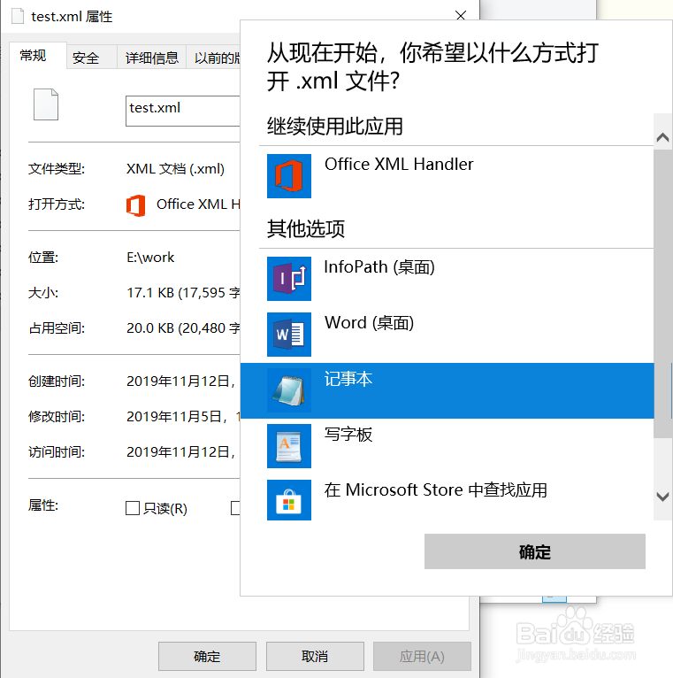This screenshot has height=678, width=673.
Task: Click the 17.1 KB size value
Action: tap(183, 293)
